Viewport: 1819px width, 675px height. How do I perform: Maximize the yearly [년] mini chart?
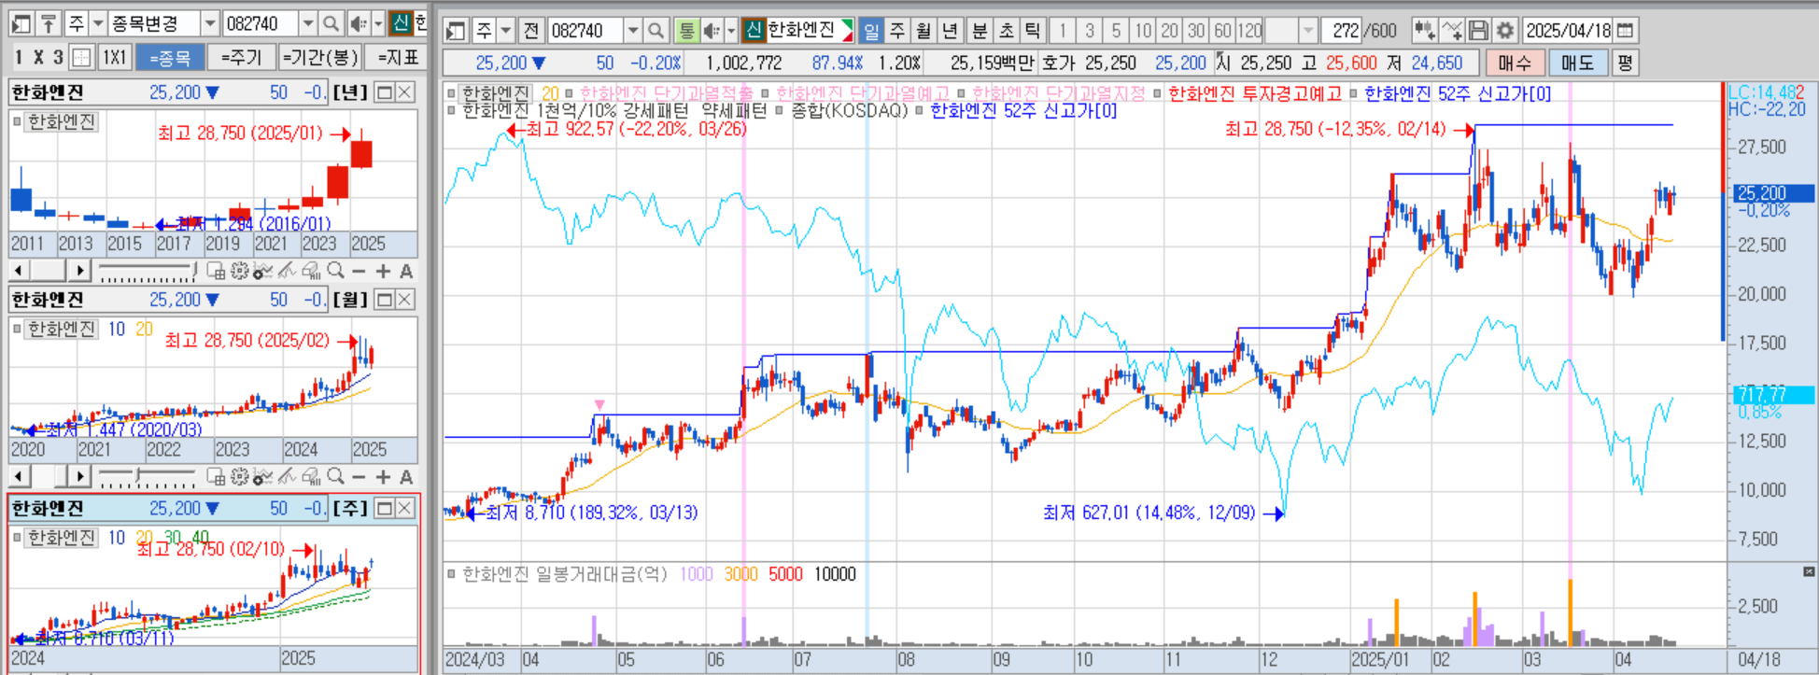(x=384, y=92)
